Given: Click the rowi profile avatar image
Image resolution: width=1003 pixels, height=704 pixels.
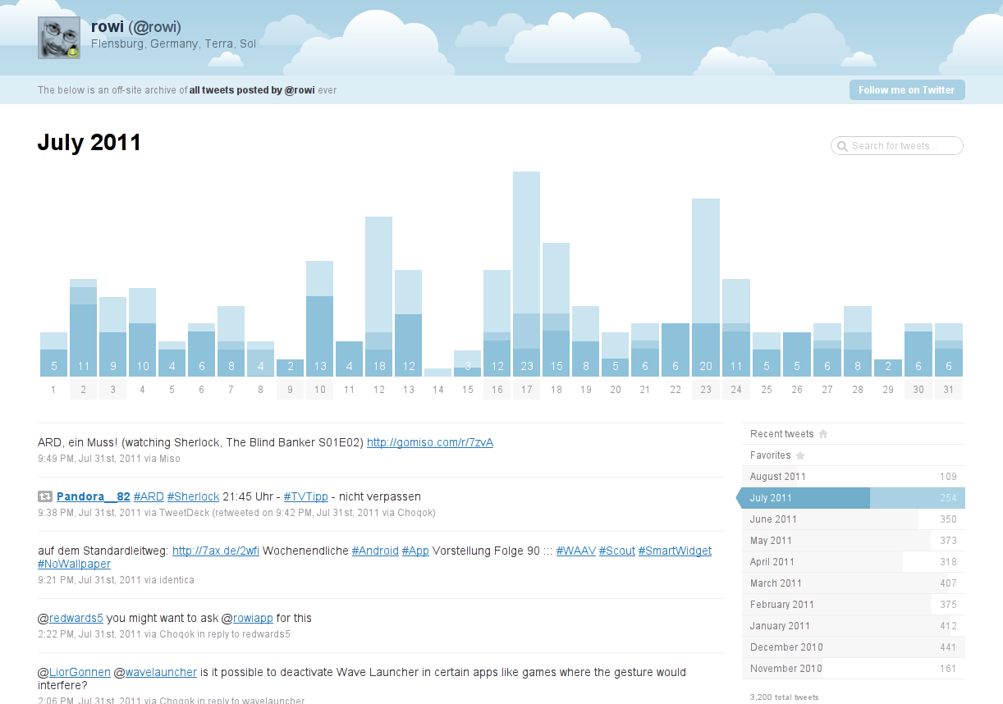Looking at the screenshot, I should click(x=59, y=38).
